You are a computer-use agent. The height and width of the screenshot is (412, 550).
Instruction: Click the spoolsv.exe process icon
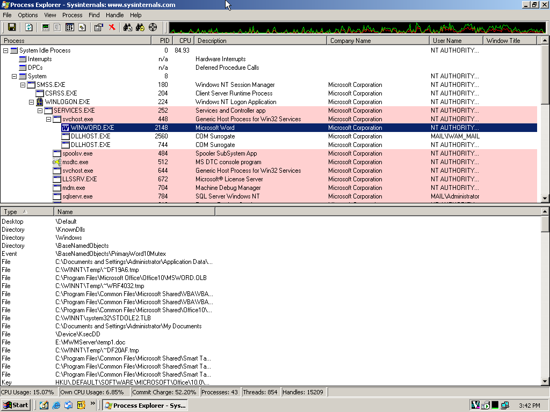57,153
